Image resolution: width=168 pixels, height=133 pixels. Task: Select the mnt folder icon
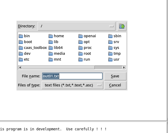coord(51,59)
